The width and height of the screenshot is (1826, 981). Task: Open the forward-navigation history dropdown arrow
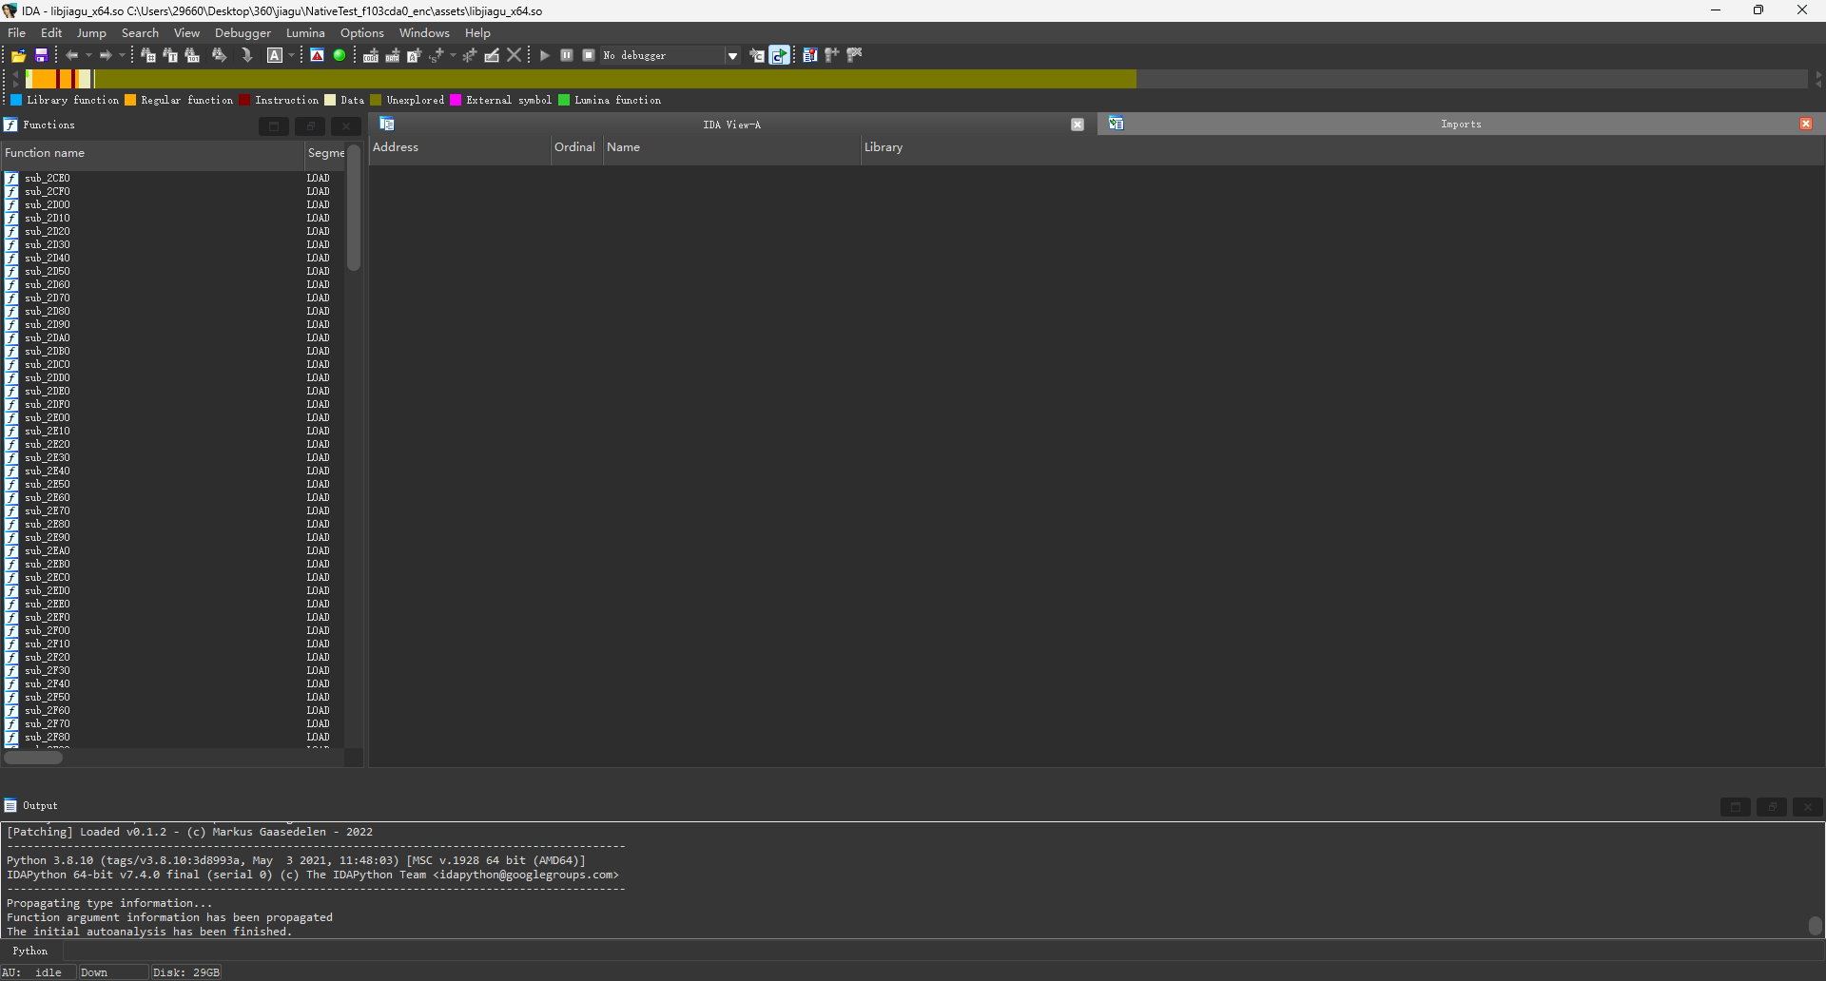click(x=122, y=55)
